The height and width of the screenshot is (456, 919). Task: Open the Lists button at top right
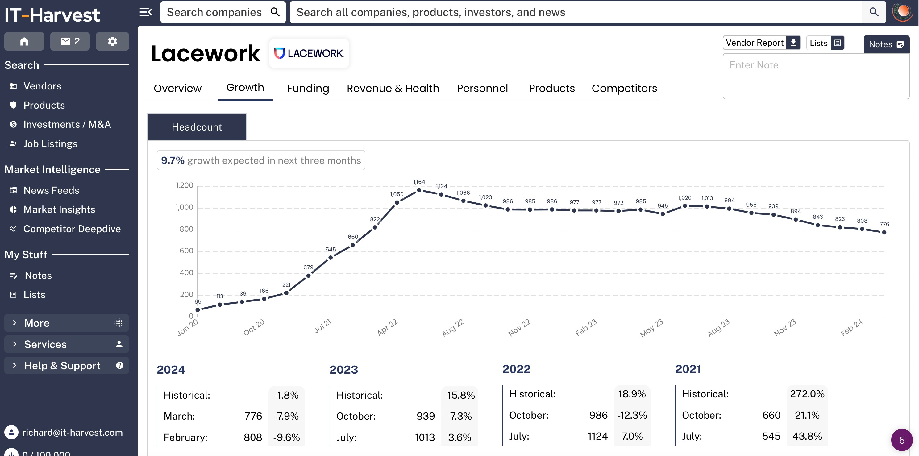click(x=825, y=43)
